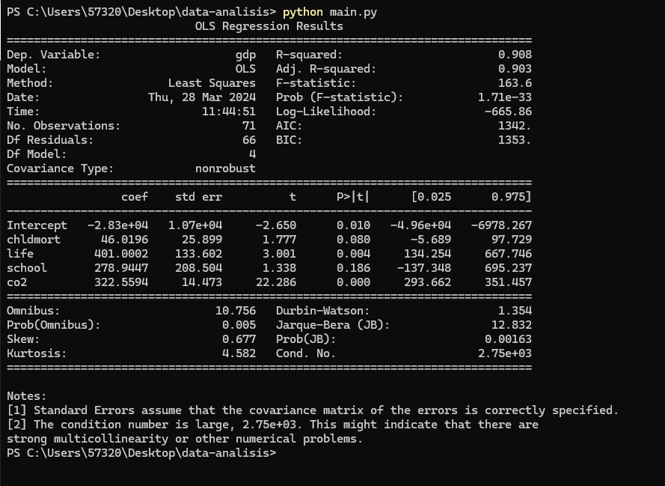Screen dimensions: 665x486
Task: Click the 'OLS Regression Results' title
Action: click(x=269, y=26)
